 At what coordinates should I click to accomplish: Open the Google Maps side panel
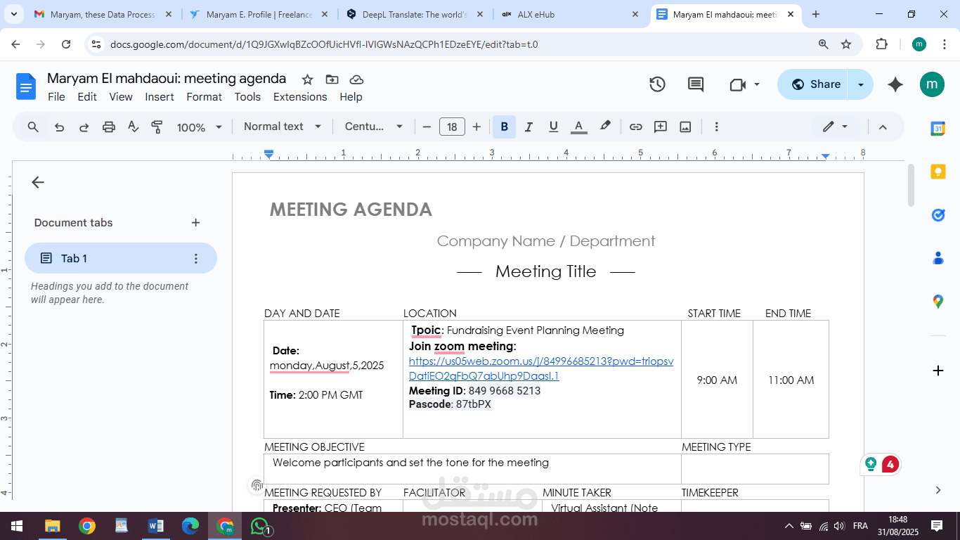point(938,302)
